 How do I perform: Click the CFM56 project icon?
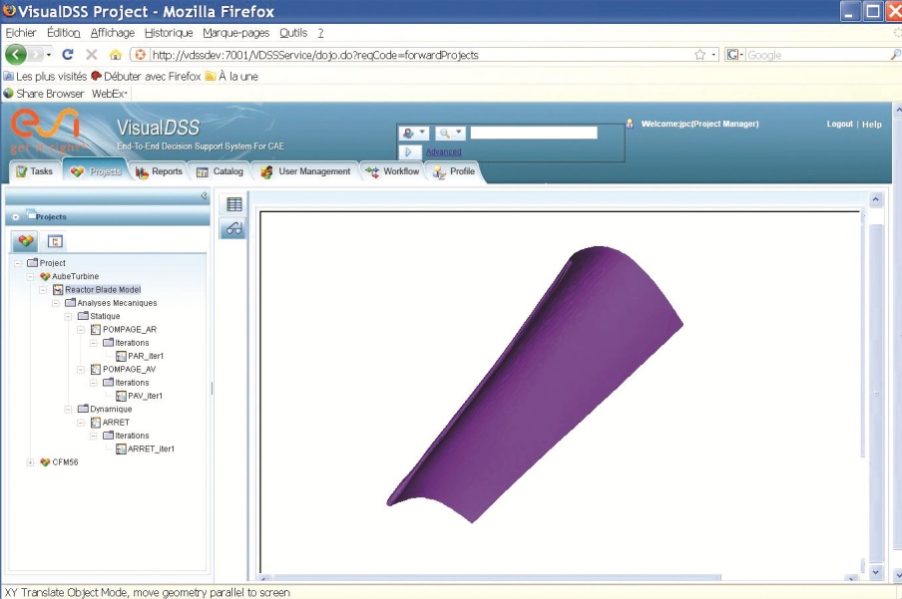tap(45, 462)
